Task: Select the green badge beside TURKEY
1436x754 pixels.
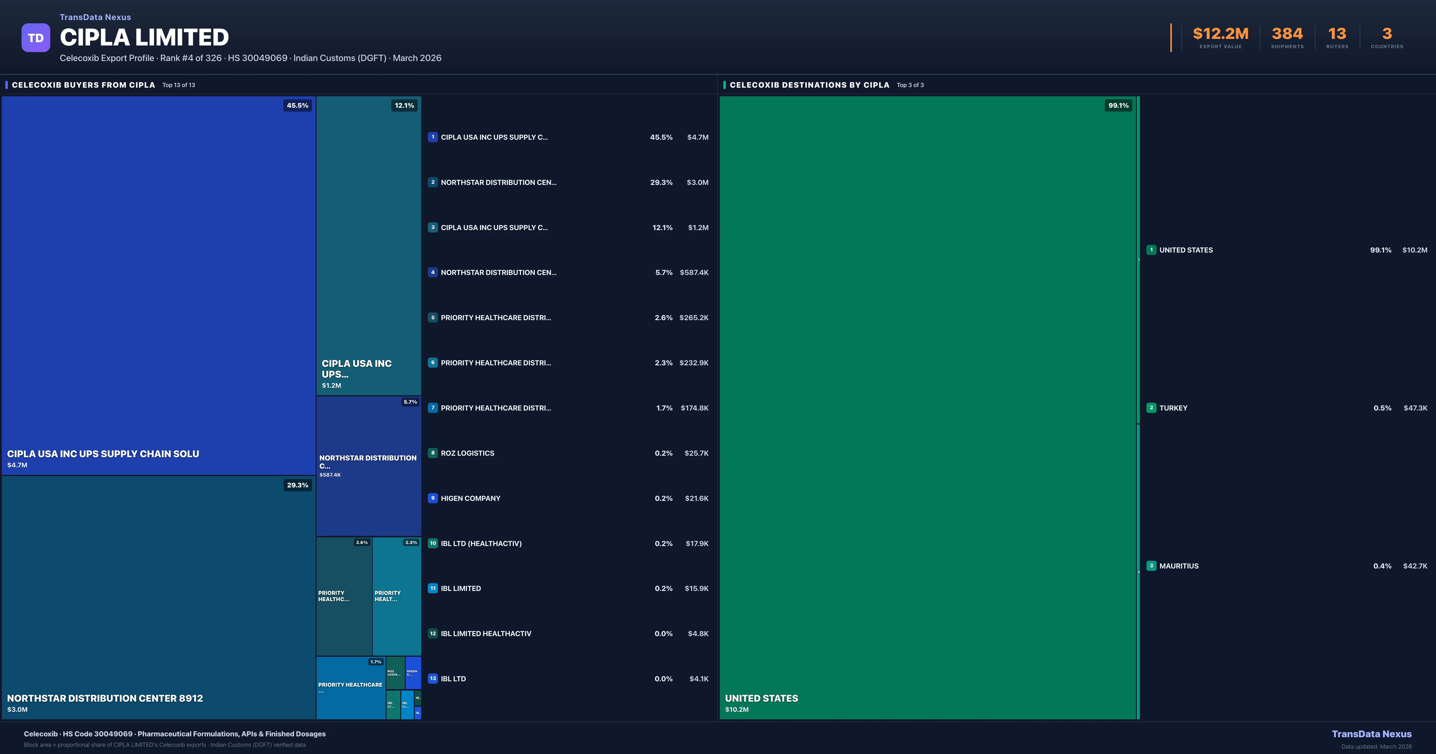Action: [x=1152, y=408]
